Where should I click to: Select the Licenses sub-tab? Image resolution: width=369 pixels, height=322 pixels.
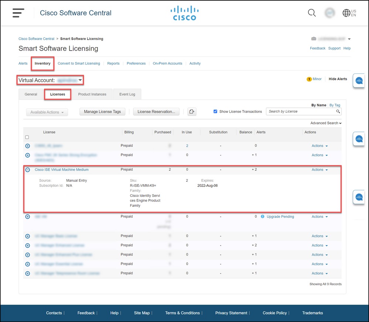tap(57, 94)
